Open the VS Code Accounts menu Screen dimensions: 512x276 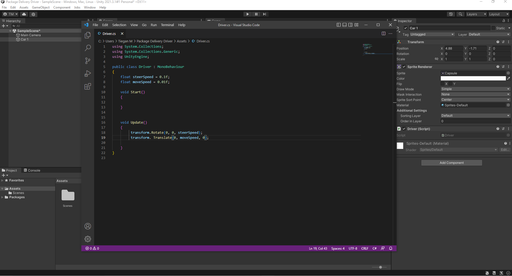(88, 226)
